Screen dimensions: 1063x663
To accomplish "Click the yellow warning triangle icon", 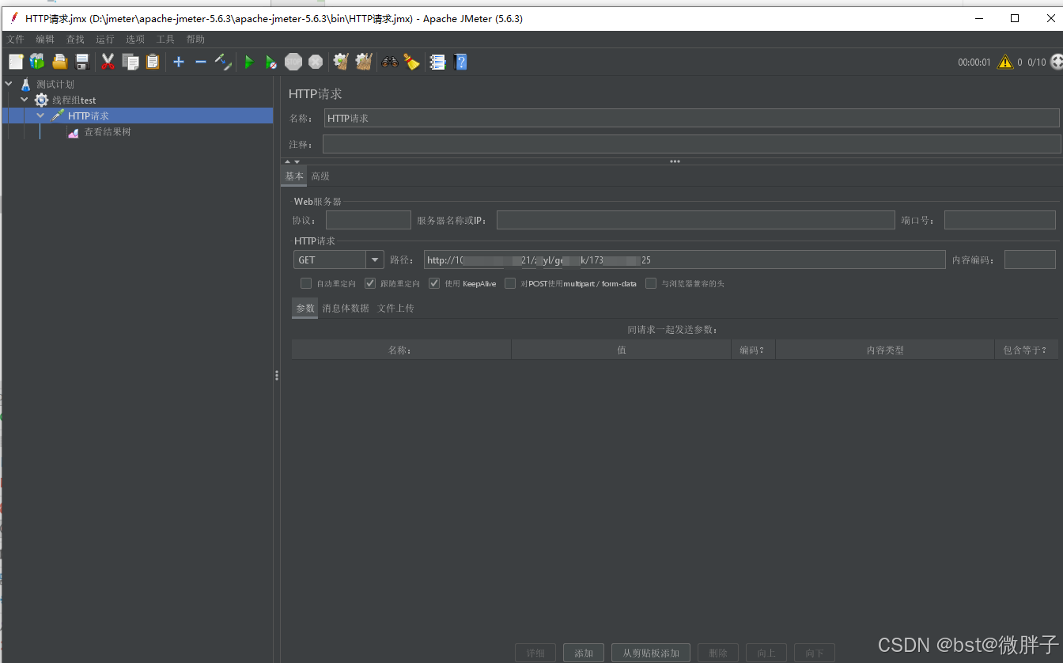I will coord(1005,62).
